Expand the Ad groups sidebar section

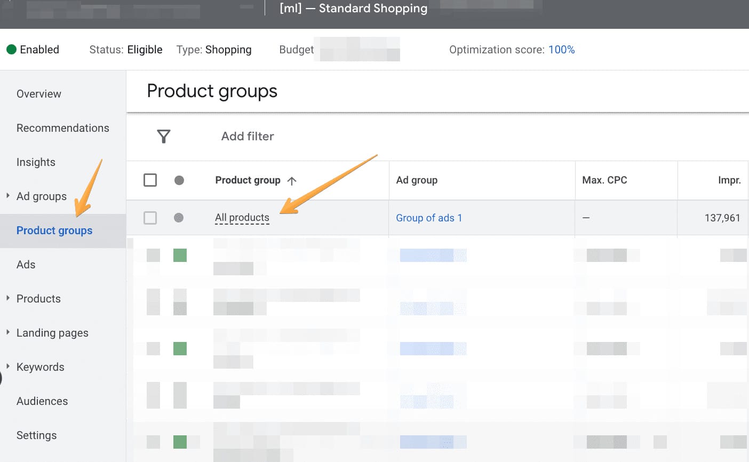(x=8, y=196)
